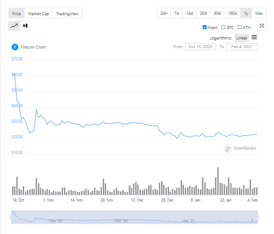Click the 8. Jan date label

click(195, 200)
